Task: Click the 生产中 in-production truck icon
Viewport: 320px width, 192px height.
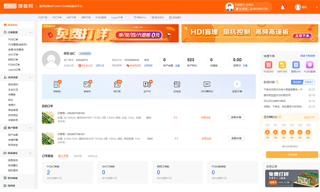Action: click(147, 84)
